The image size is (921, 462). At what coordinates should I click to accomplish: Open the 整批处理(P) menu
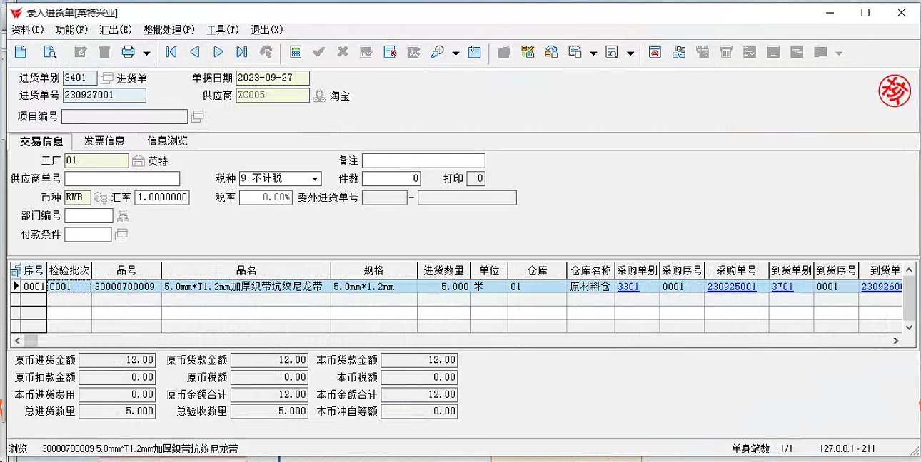[x=168, y=30]
